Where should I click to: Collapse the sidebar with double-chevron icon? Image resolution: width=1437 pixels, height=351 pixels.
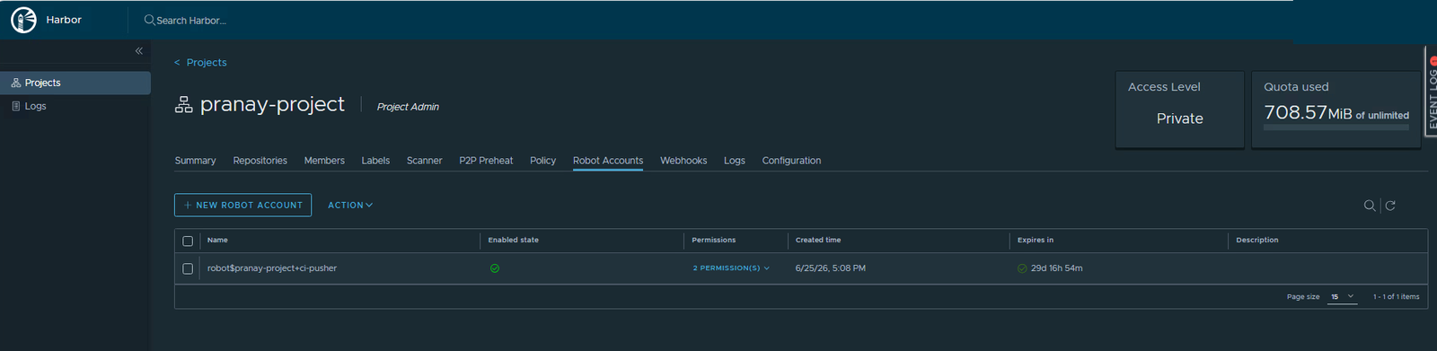click(139, 51)
